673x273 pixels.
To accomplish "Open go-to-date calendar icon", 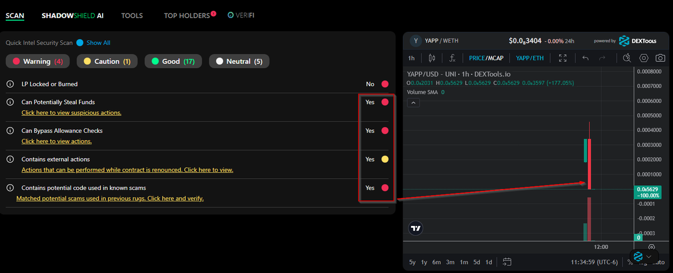I will pyautogui.click(x=507, y=261).
